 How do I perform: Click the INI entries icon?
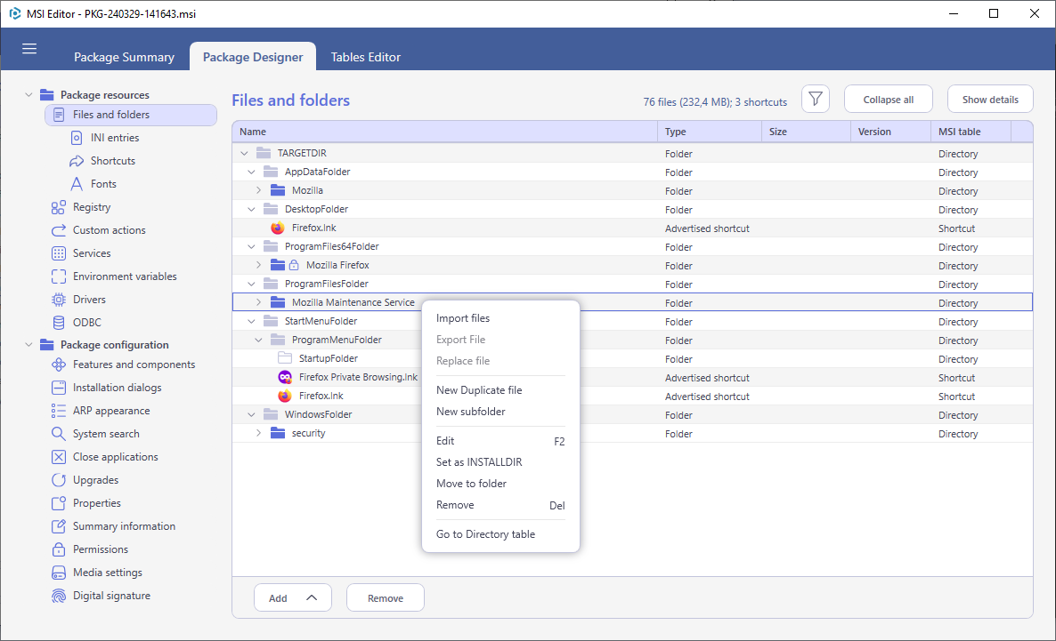coord(77,138)
